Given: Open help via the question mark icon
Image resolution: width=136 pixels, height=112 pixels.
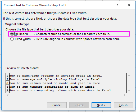Looking at the screenshot, I should coord(117,5).
